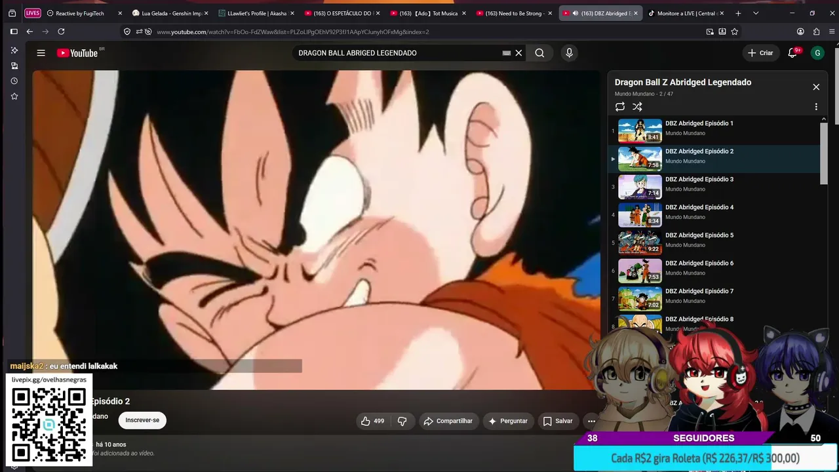Viewport: 839px width, 472px height.
Task: Go back in browser history
Action: 29,31
